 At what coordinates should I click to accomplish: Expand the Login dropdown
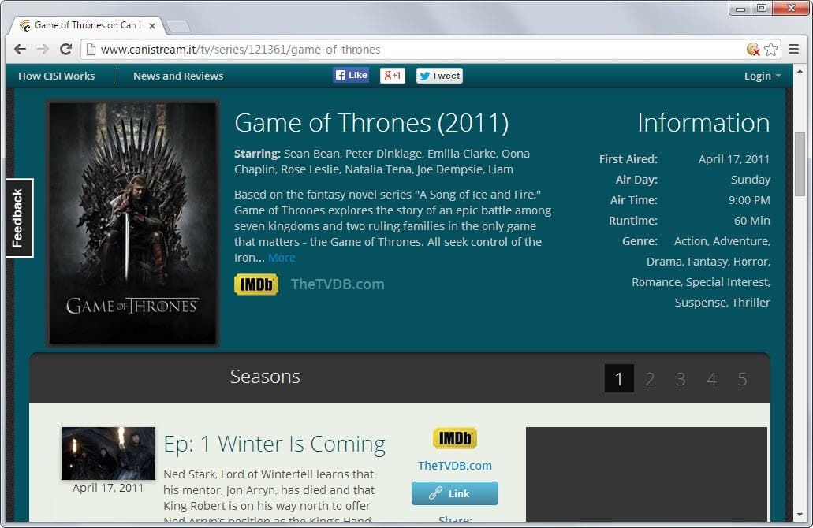pyautogui.click(x=763, y=76)
